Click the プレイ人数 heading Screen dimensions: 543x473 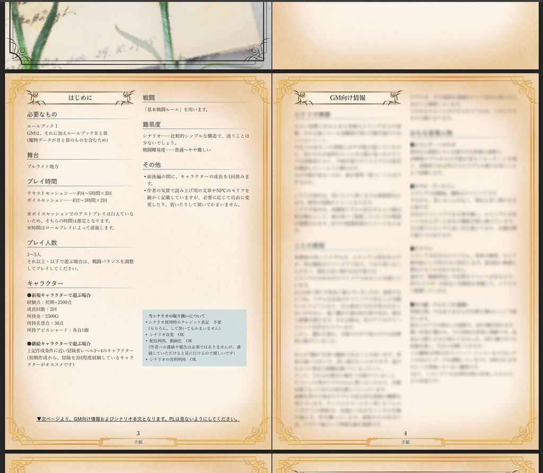click(42, 243)
